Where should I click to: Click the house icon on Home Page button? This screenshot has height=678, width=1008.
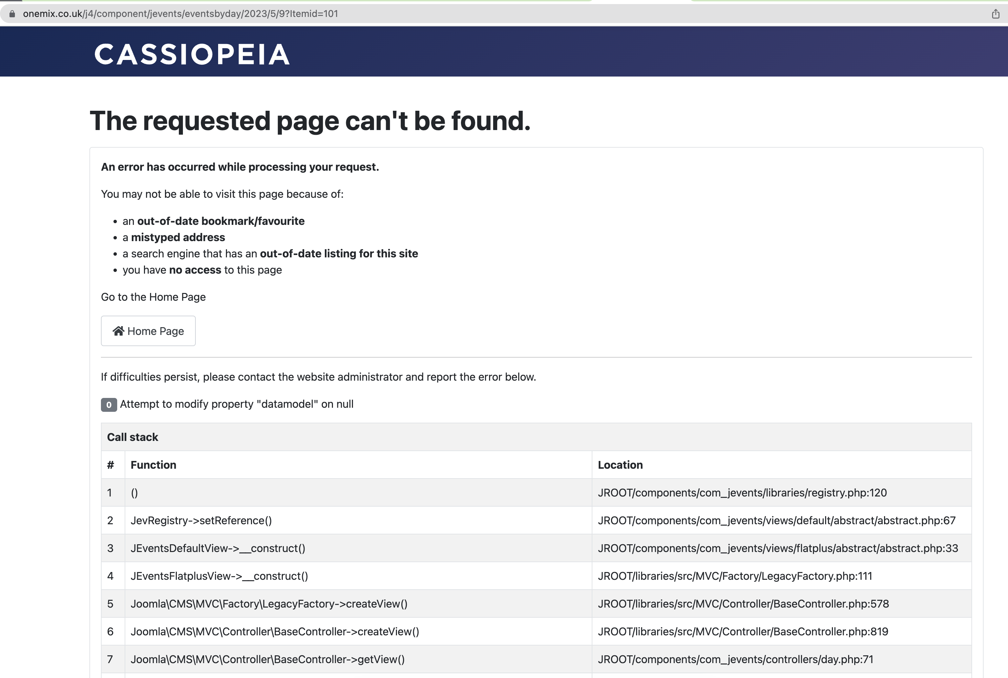(x=119, y=331)
